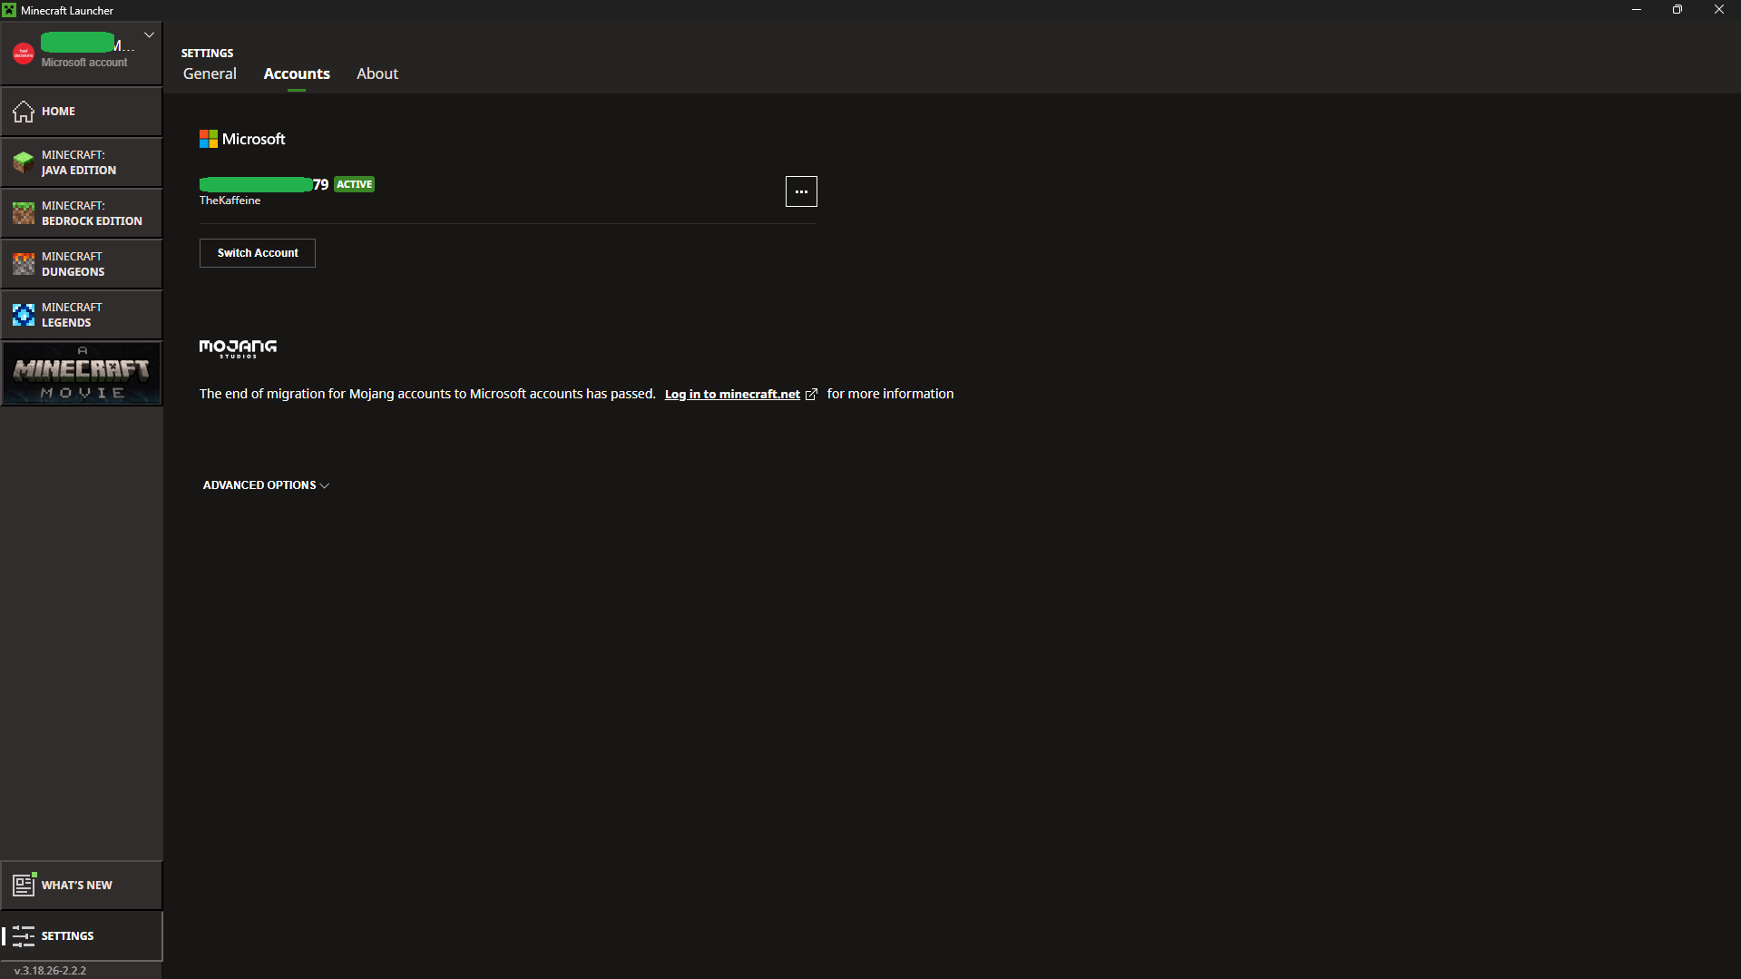This screenshot has width=1741, height=979.
Task: Select Minecraft Legends label in sidebar
Action: pyautogui.click(x=72, y=315)
